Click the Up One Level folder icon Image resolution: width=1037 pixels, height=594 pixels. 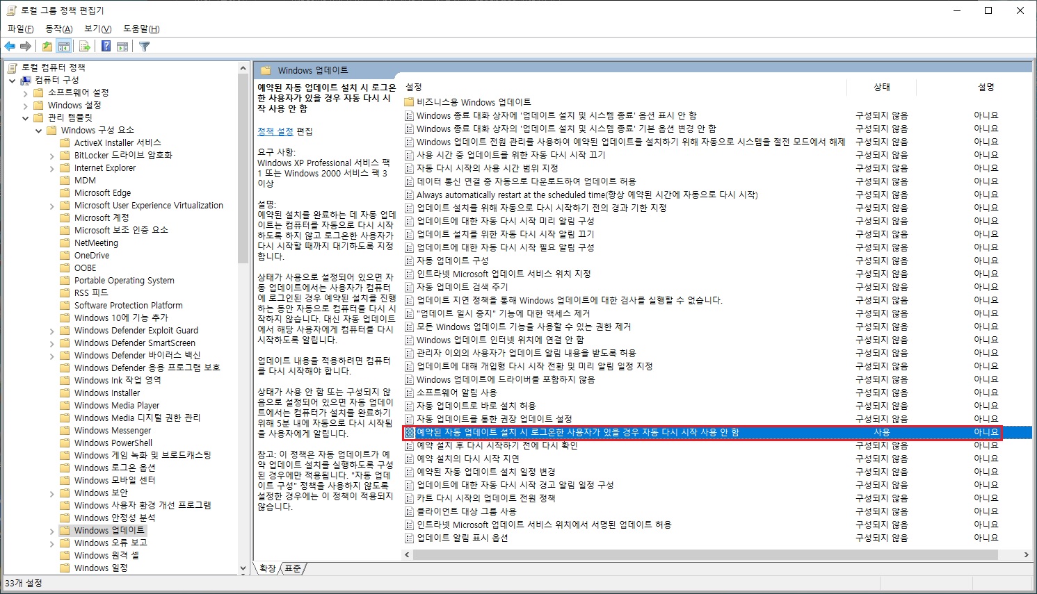(x=47, y=47)
